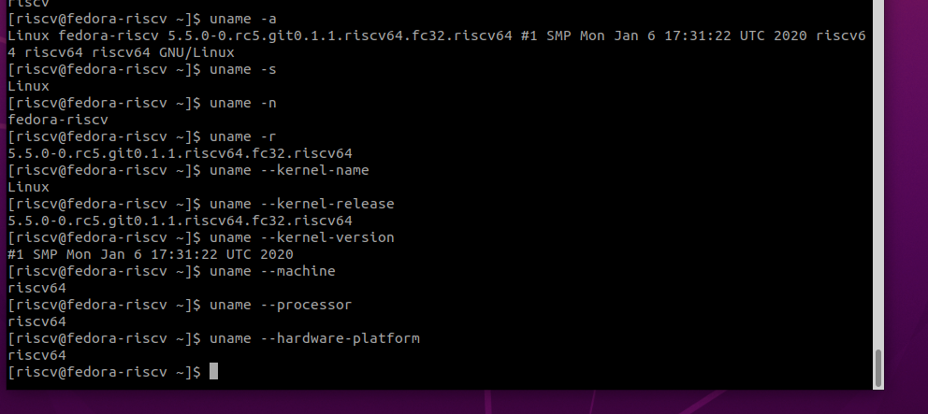Click the 'uname -r' command line
The height and width of the screenshot is (414, 928).
[x=241, y=136]
